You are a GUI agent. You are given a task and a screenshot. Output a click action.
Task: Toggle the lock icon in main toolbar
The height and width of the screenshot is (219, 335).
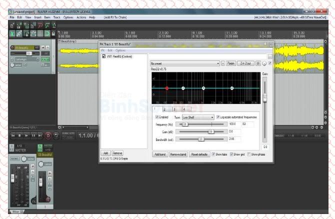[x=54, y=33]
